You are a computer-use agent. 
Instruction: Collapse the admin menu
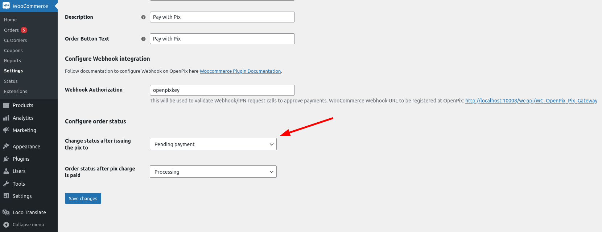23,224
